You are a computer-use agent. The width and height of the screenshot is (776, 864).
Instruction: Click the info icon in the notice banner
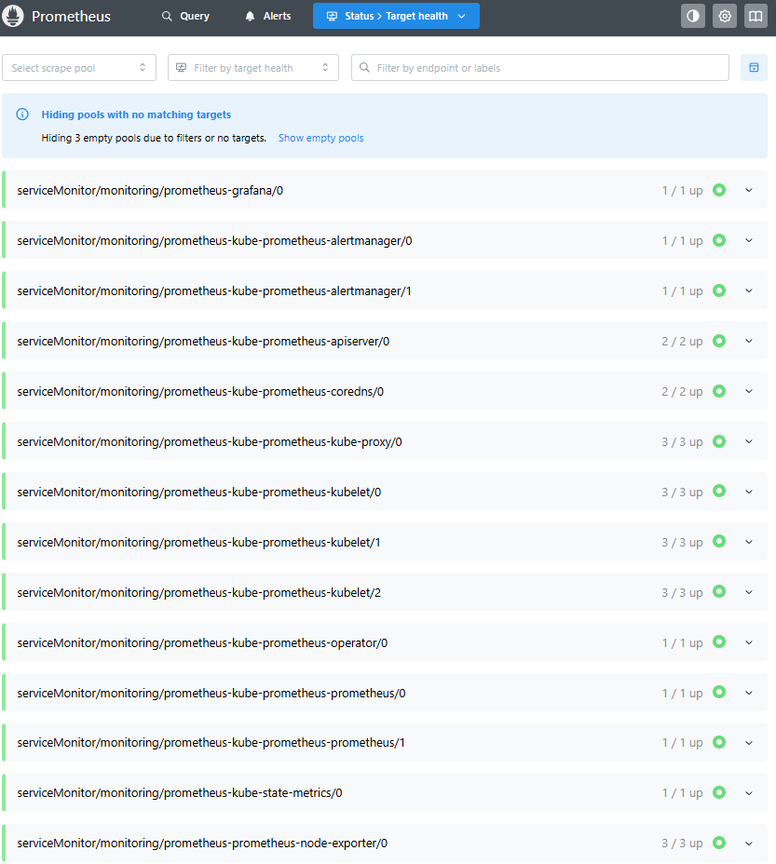pos(22,115)
